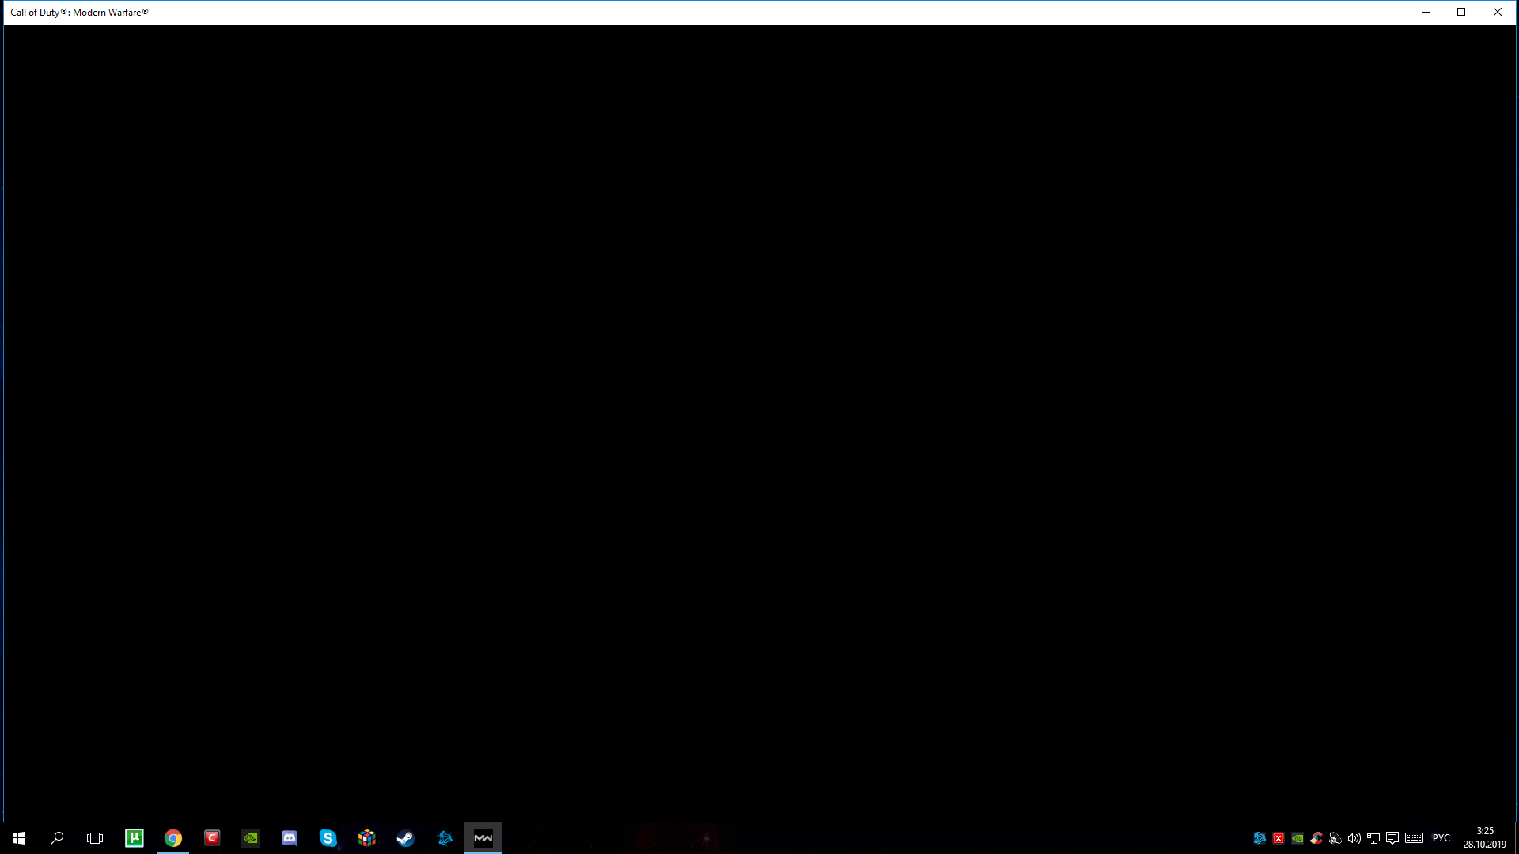Image resolution: width=1519 pixels, height=854 pixels.
Task: Open the network connection tray icon
Action: (x=1373, y=838)
